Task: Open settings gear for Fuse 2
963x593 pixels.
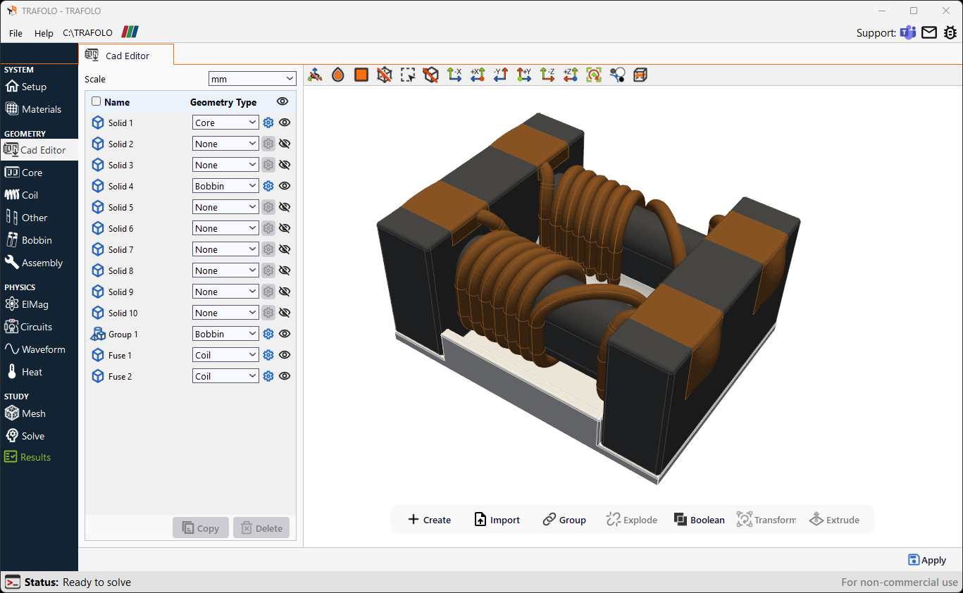Action: tap(268, 376)
